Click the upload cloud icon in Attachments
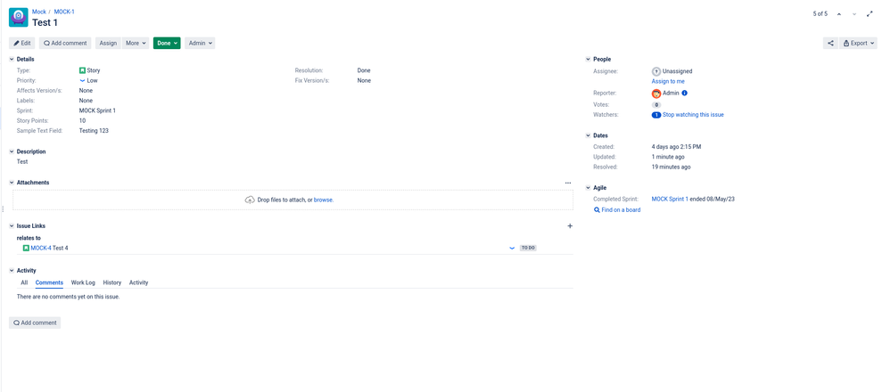The height and width of the screenshot is (392, 891). (250, 200)
